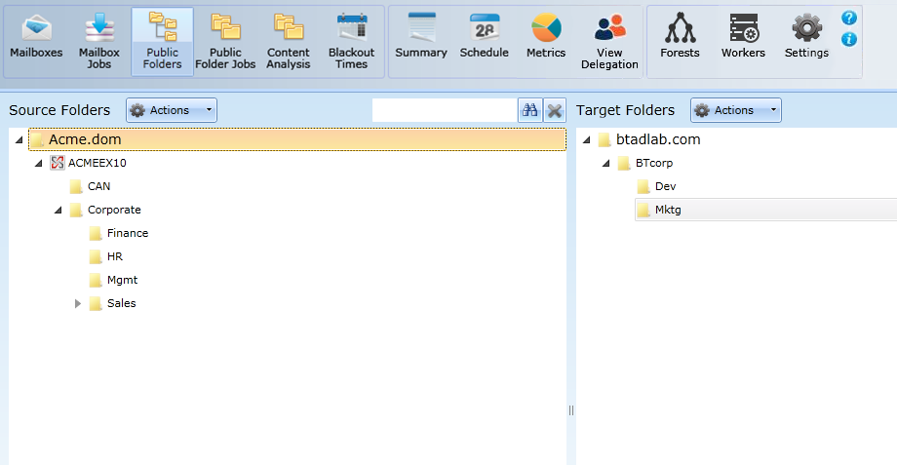
Task: Expand the Sales folder
Action: (78, 304)
